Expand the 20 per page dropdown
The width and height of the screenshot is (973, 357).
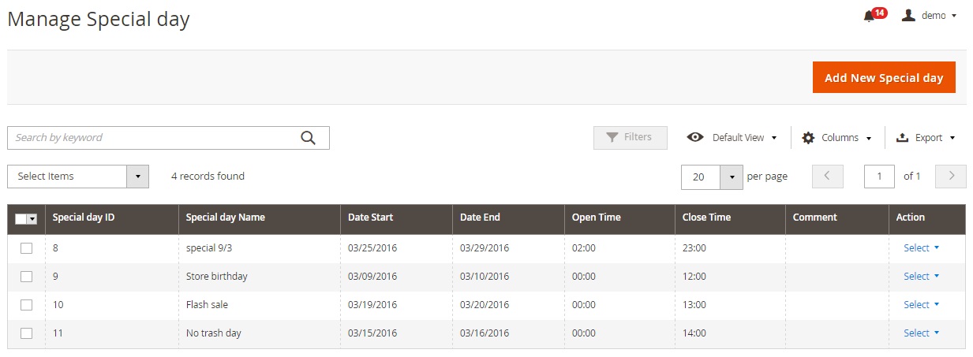[x=732, y=177]
